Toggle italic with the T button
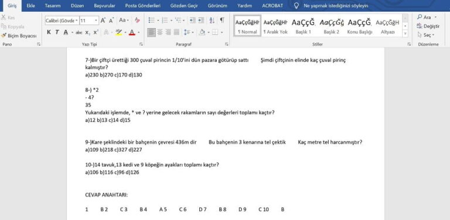450x220 pixels. pos(57,32)
